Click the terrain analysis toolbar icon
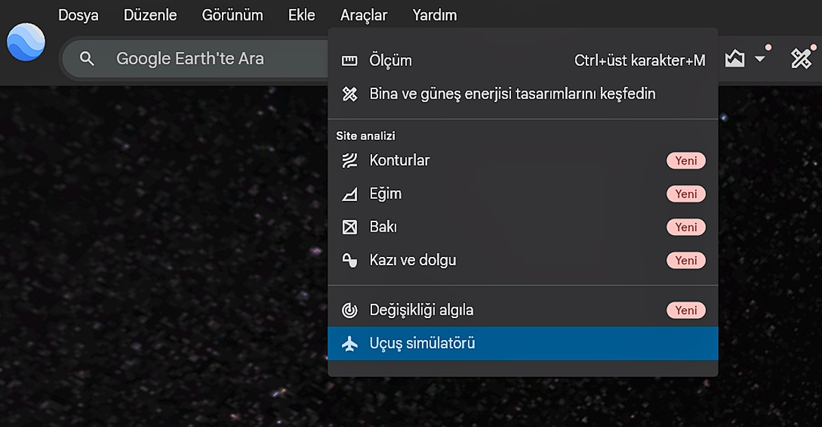 pyautogui.click(x=735, y=59)
